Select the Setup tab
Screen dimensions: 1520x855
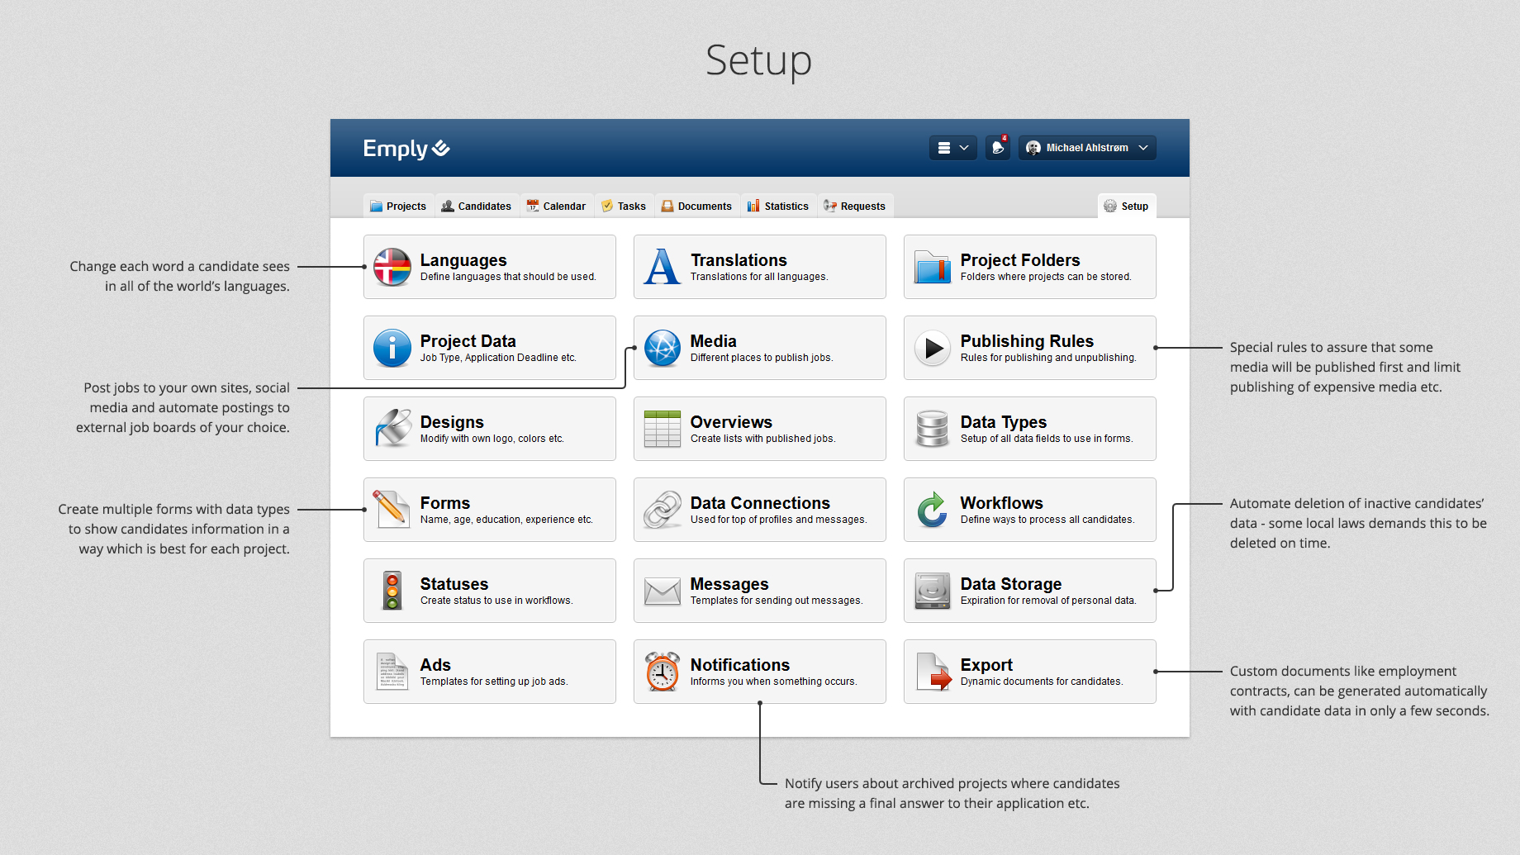[1127, 207]
